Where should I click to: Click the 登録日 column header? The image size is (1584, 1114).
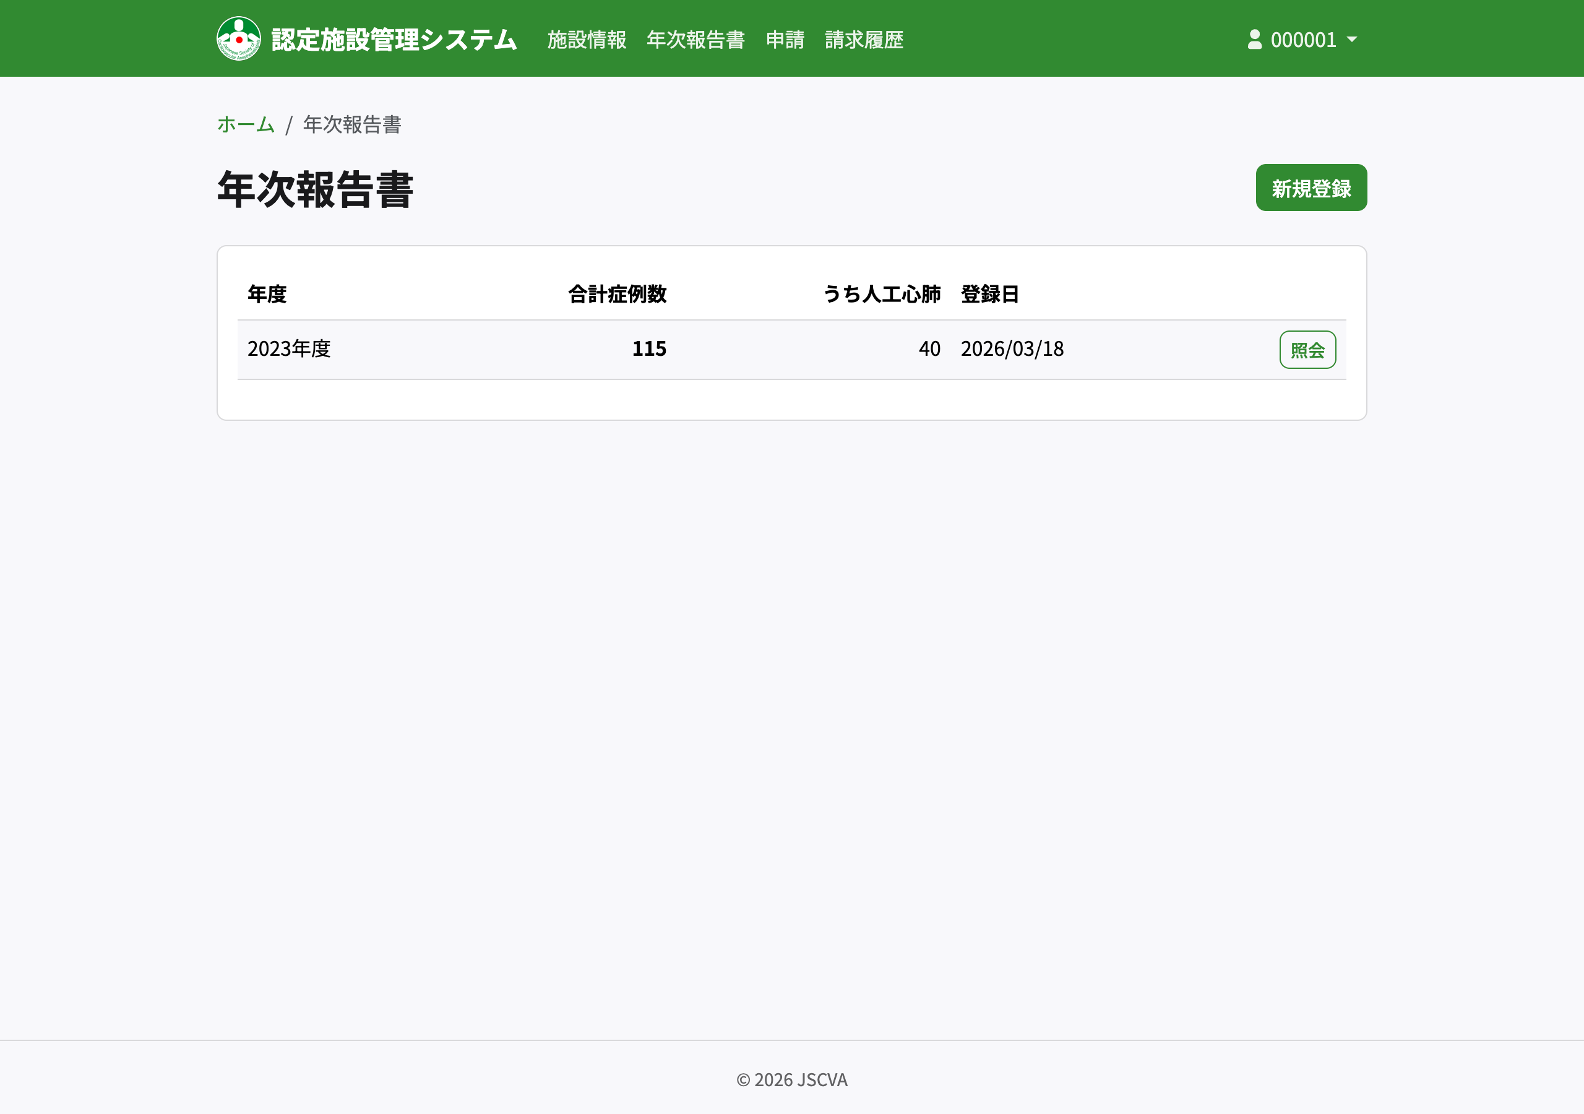coord(990,294)
